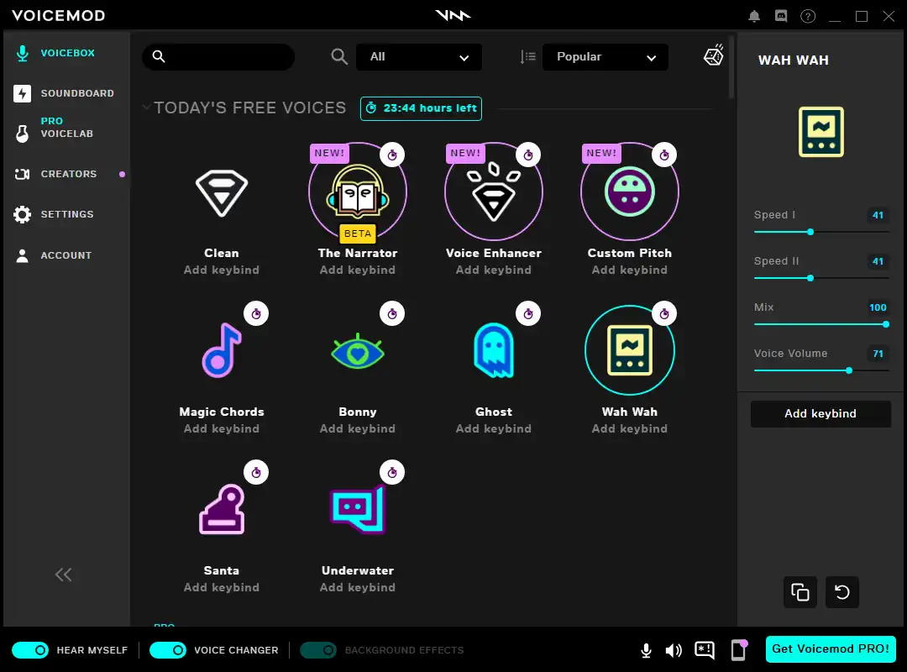
Task: Add keybind for Santa voice
Action: [222, 587]
